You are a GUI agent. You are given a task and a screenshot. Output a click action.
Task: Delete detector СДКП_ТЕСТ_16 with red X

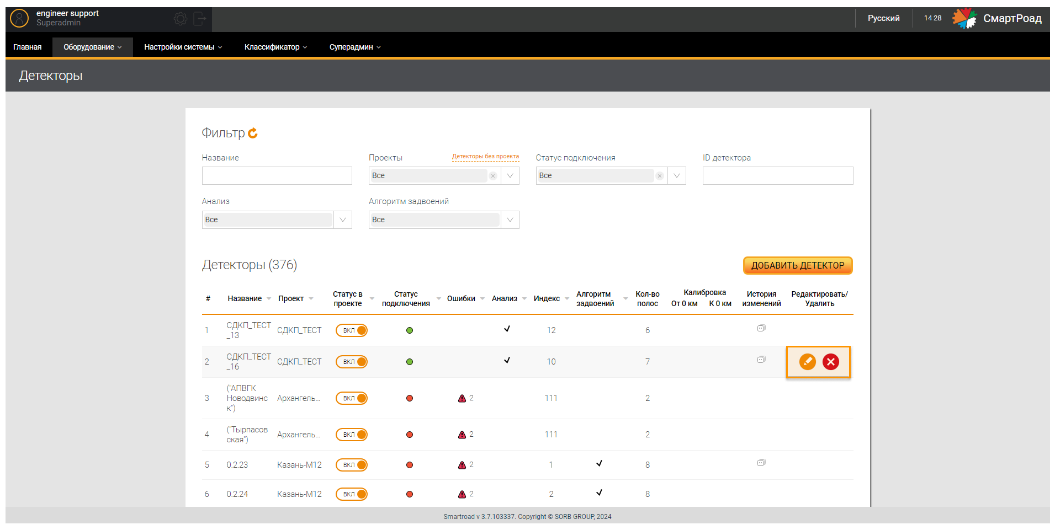point(831,362)
